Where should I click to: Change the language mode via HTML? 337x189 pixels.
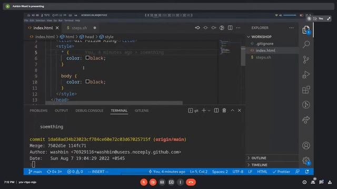[x=262, y=172]
